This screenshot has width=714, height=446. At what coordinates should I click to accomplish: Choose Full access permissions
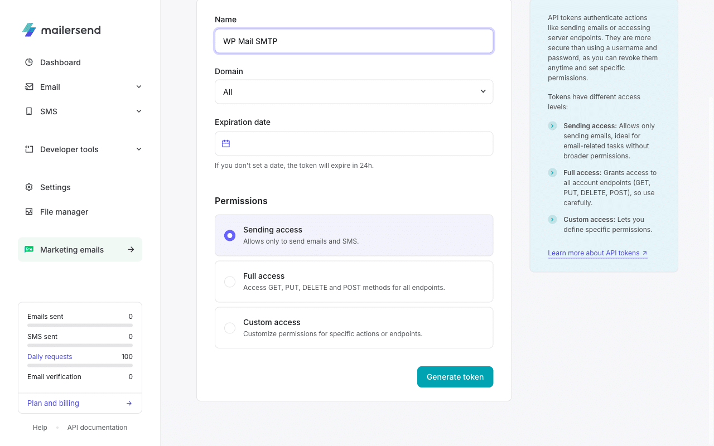coord(230,282)
